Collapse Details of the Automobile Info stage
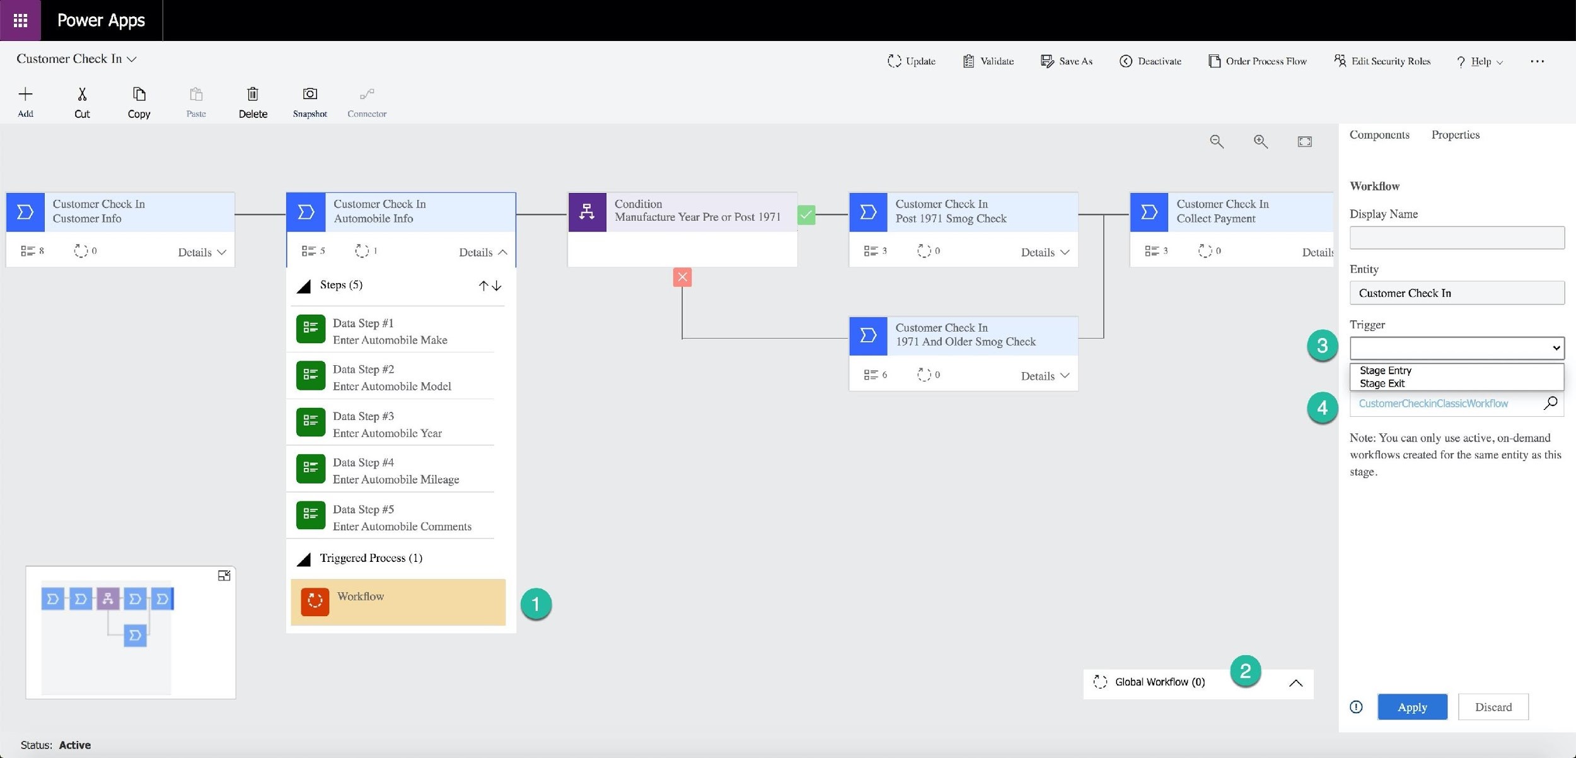1576x758 pixels. pyautogui.click(x=483, y=252)
